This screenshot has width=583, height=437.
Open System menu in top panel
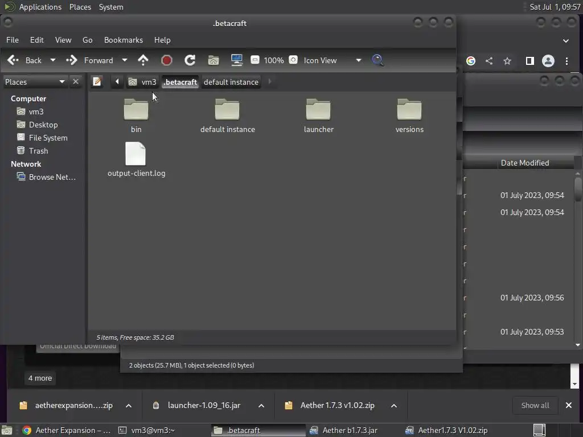[x=111, y=7]
